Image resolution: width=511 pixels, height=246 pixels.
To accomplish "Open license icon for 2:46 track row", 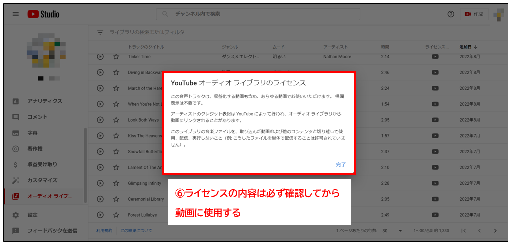I will pos(435,73).
